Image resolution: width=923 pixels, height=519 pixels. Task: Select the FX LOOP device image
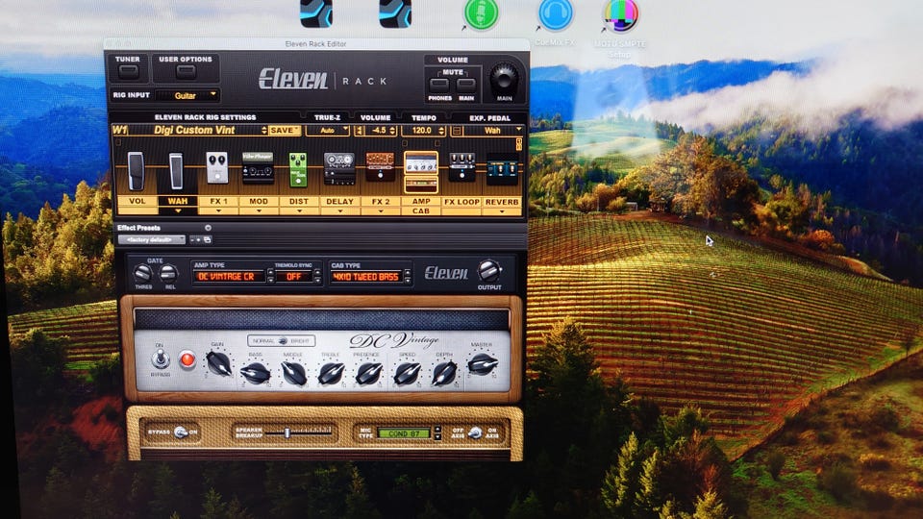tap(461, 167)
